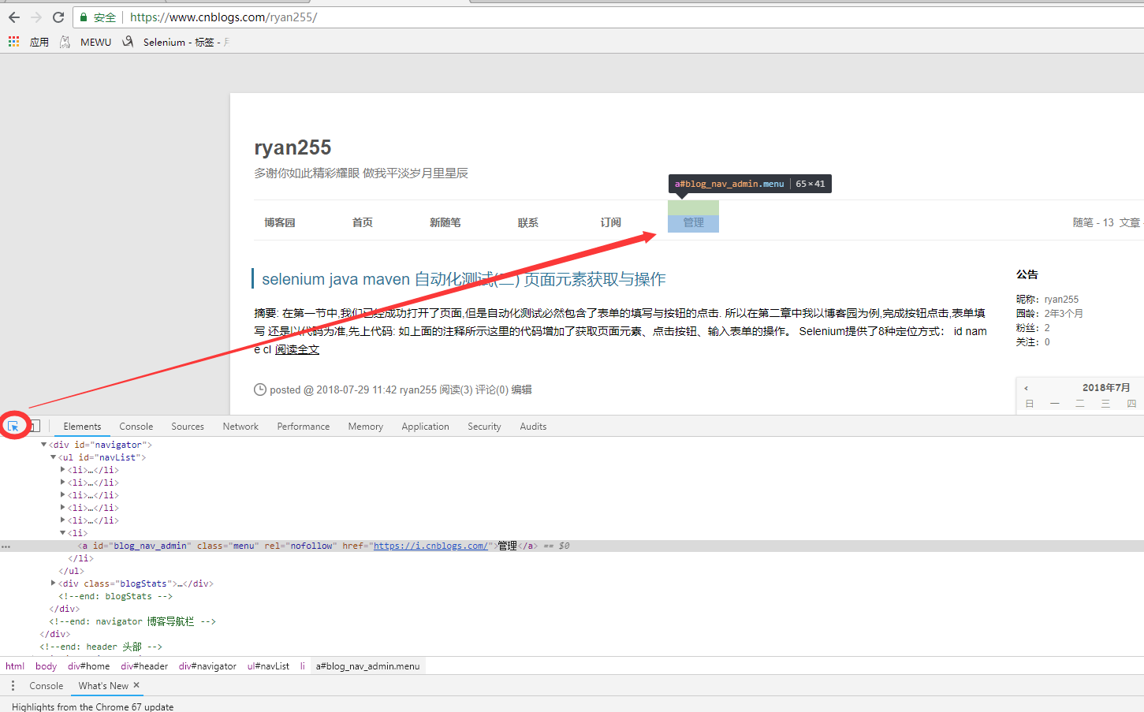The image size is (1144, 712).
Task: Expand the div class="blogStats" node
Action: point(54,583)
